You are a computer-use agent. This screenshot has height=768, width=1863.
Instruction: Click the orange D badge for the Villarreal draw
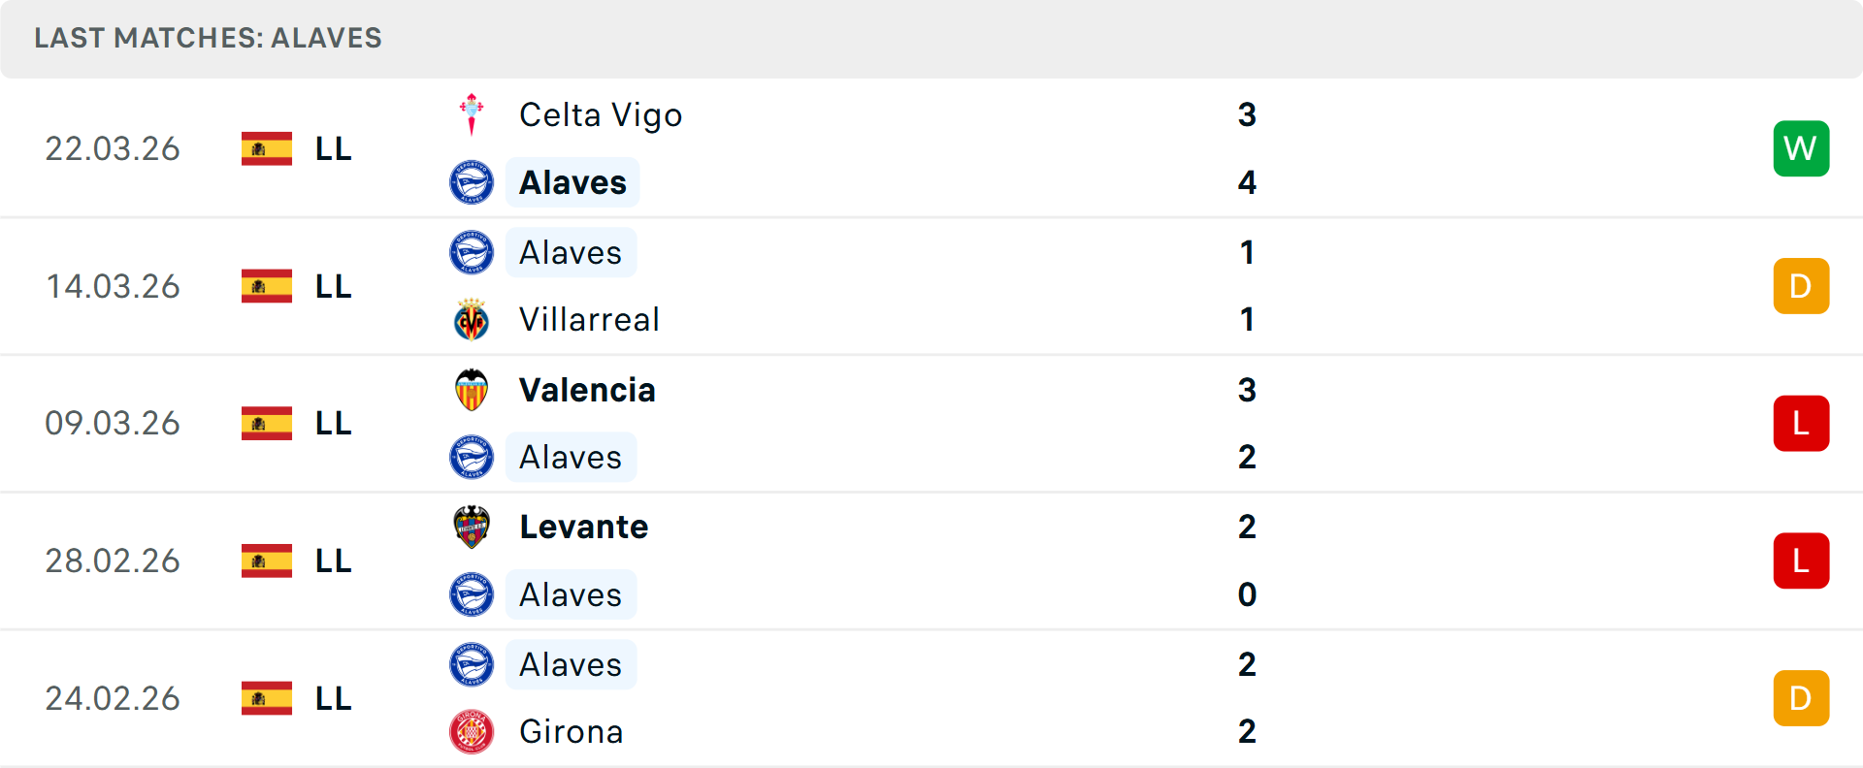click(x=1801, y=286)
